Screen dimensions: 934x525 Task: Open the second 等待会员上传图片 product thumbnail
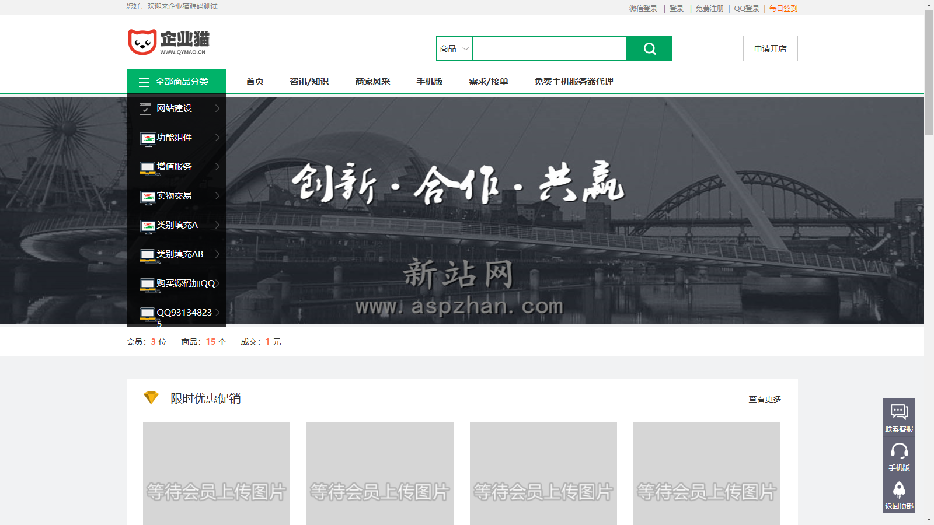pos(380,473)
